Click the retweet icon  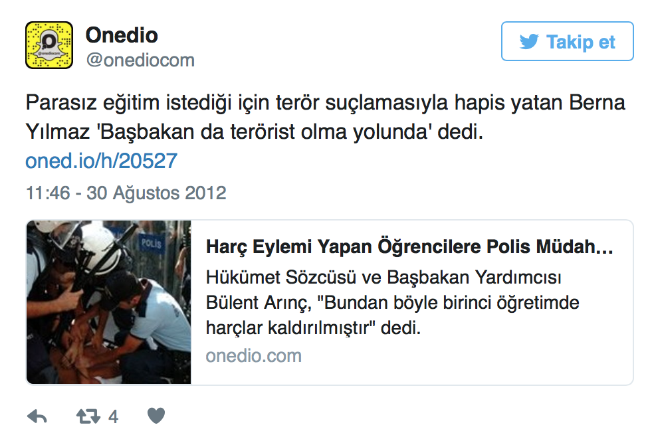(x=88, y=416)
